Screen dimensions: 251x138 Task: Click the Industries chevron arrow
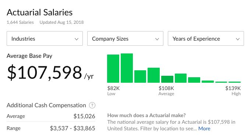click(x=77, y=39)
